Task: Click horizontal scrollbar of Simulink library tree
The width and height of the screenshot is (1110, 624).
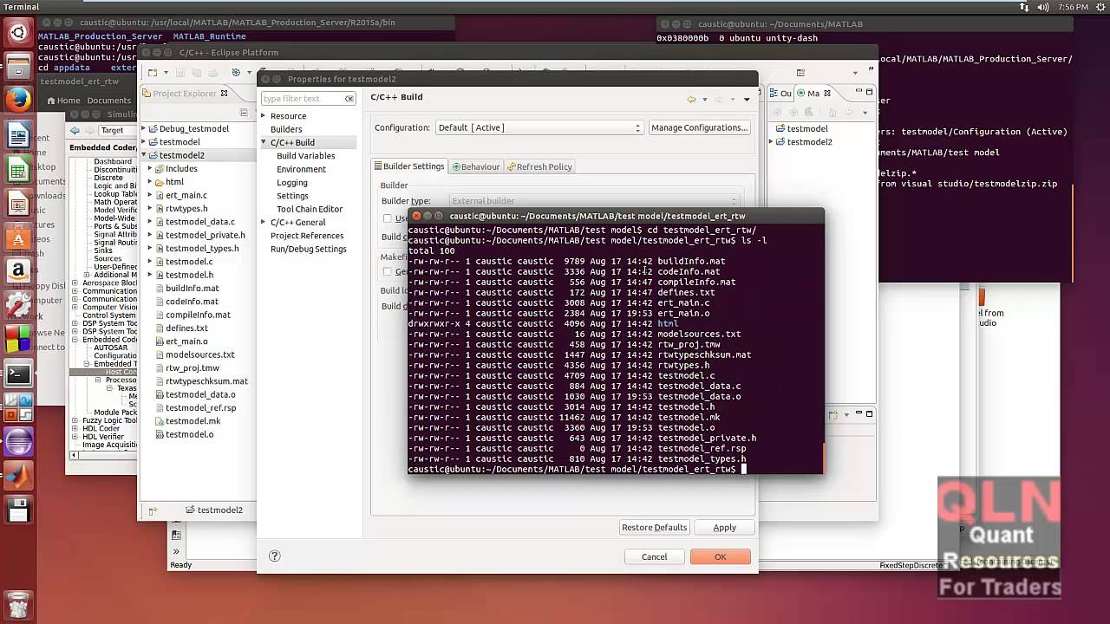Action: coord(104,455)
